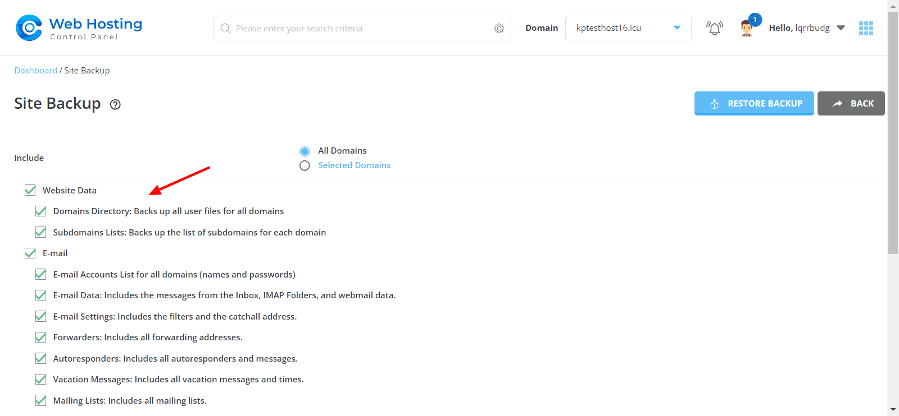Open the Hello, lqrrbudg user menu
This screenshot has width=899, height=416.
tap(806, 28)
